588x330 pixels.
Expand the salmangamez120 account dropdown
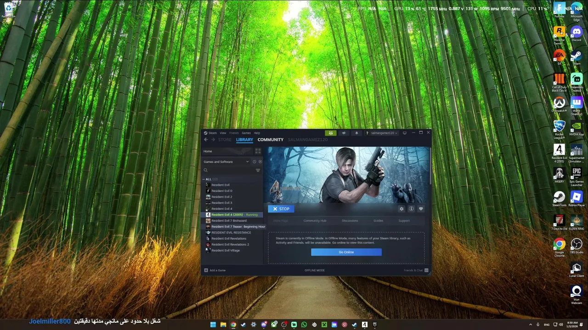pyautogui.click(x=384, y=133)
